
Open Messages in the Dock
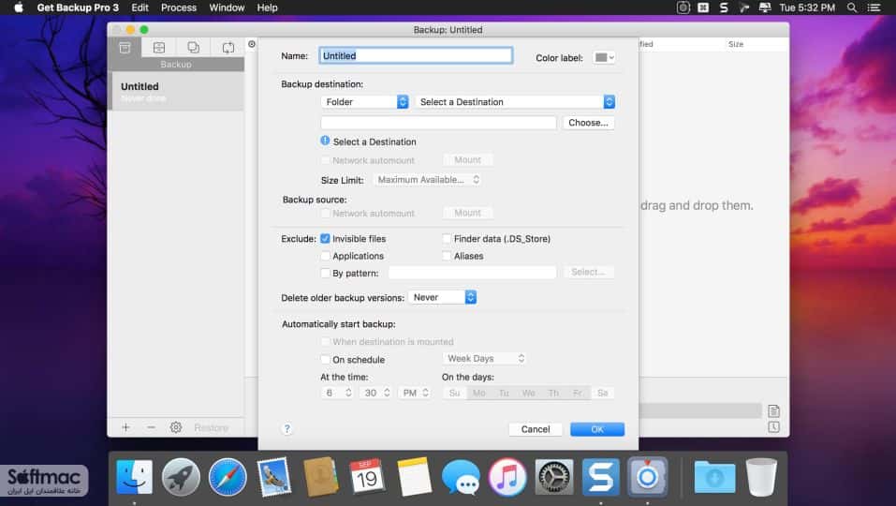pos(461,477)
